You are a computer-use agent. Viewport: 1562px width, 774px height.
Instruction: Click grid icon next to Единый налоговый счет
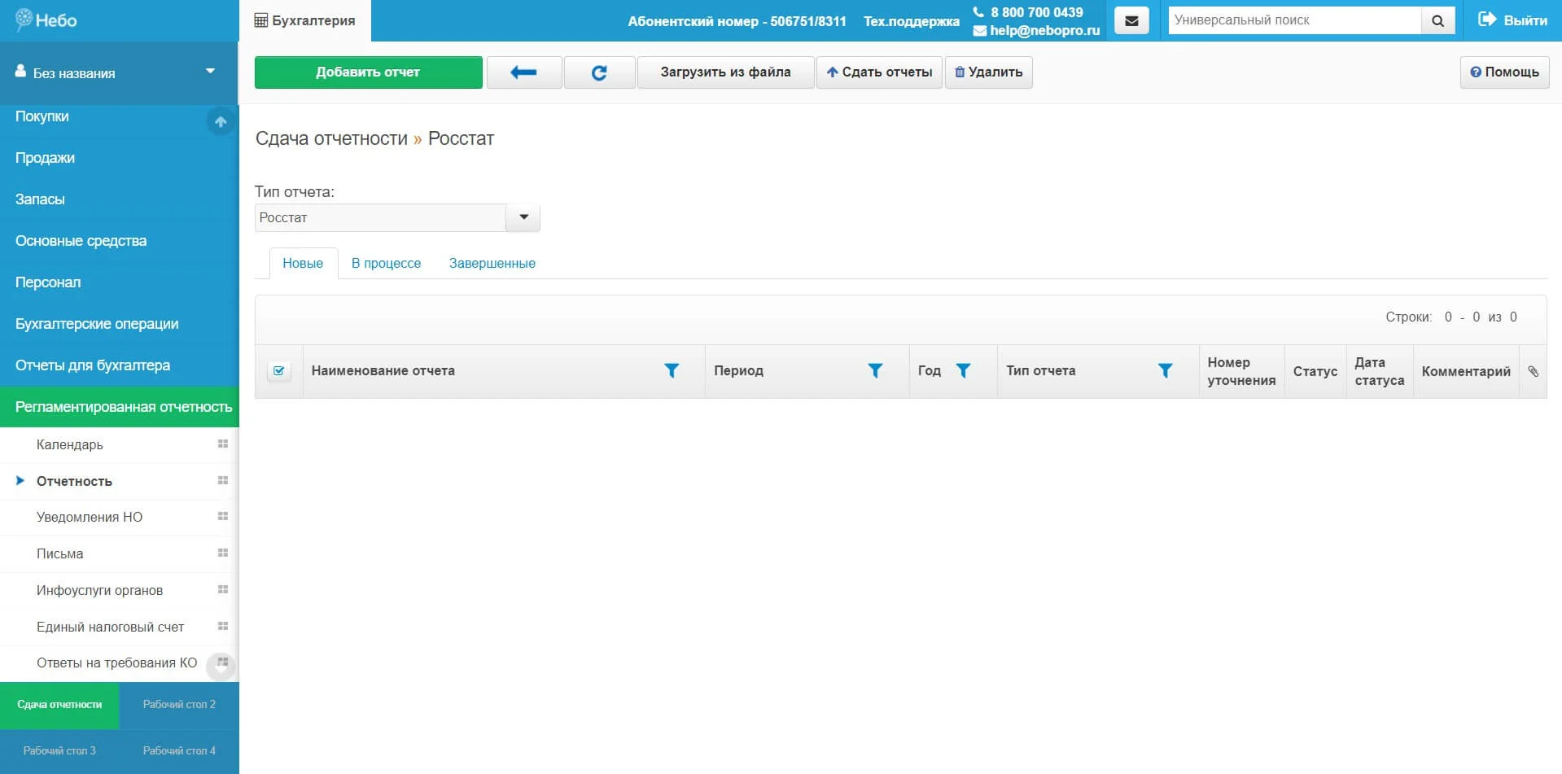[x=223, y=627]
